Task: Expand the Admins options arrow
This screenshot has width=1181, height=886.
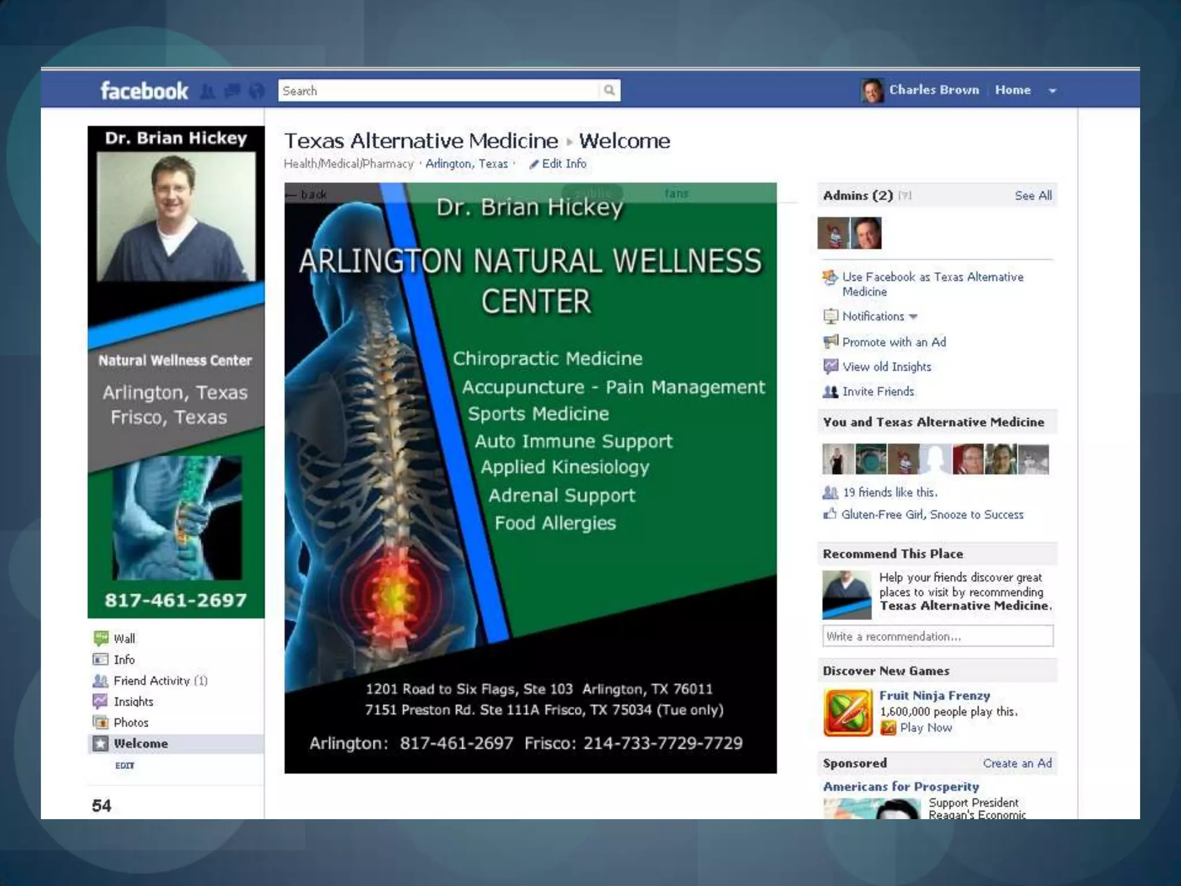Action: (x=905, y=196)
